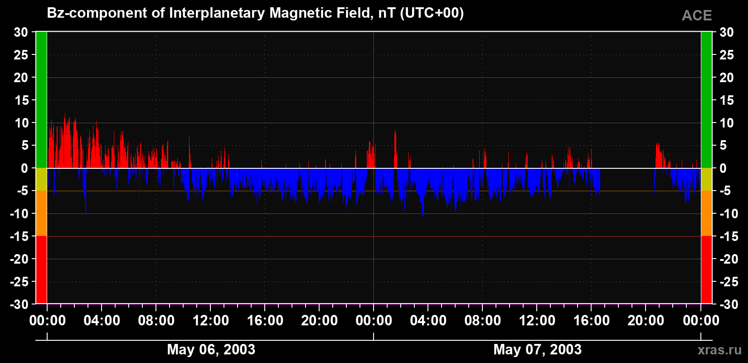The image size is (748, 363).
Task: Select the 12:00 tick label on May 07
Action: tap(537, 320)
